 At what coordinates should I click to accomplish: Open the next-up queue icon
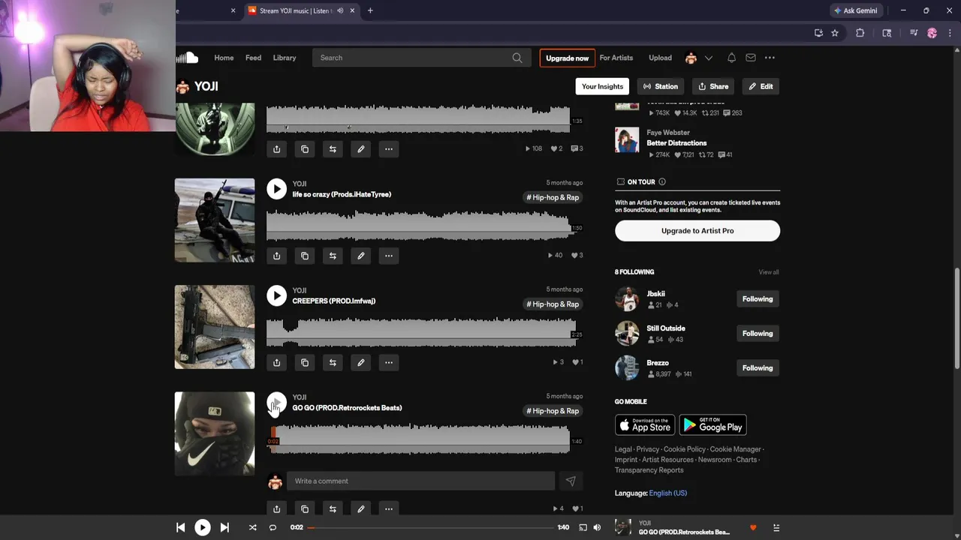(x=776, y=527)
